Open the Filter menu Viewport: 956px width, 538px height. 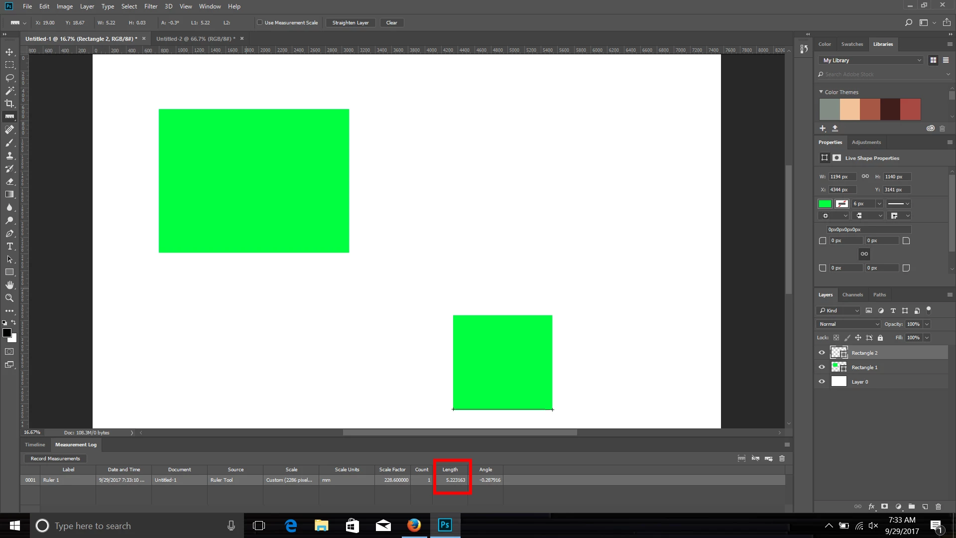150,6
